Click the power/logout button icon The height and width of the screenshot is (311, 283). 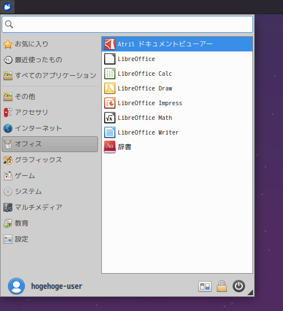point(239,286)
